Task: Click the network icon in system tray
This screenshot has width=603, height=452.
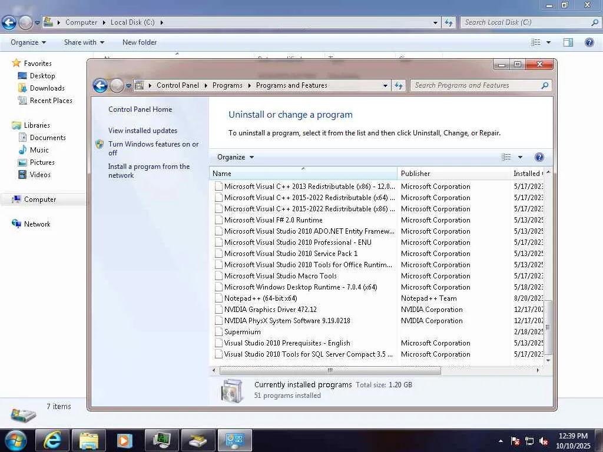Action: tap(529, 441)
